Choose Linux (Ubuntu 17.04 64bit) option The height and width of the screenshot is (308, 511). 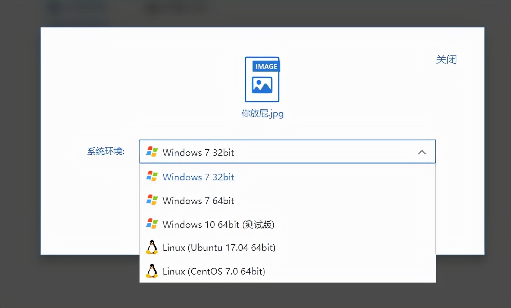click(x=219, y=248)
